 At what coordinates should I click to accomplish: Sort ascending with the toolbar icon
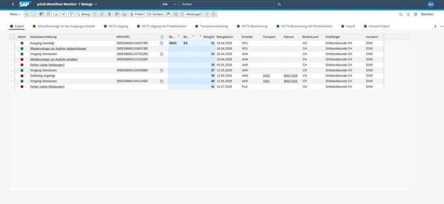pos(56,14)
